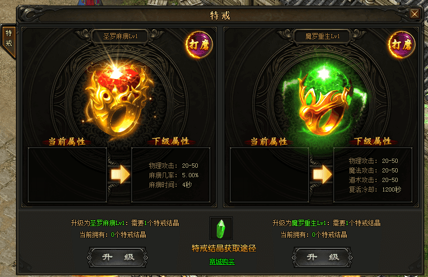Screen dimensions: 428x277
Task: Click the 升级 button for 圣罗麻痹
Action: tap(117, 257)
